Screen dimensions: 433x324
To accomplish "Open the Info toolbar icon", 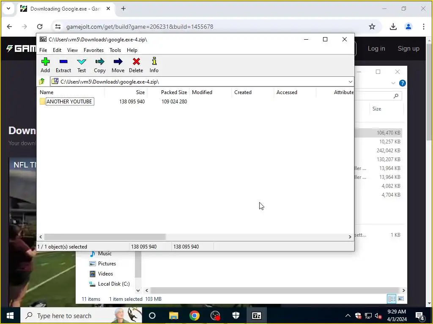I will tap(154, 65).
